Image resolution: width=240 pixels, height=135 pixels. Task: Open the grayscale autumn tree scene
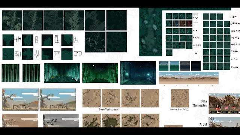point(61,120)
